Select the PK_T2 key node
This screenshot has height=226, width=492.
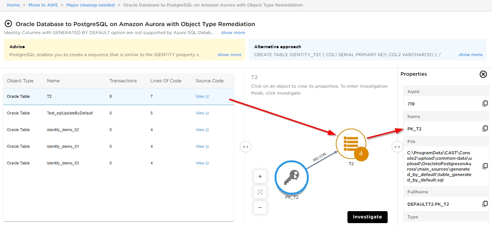click(x=291, y=177)
